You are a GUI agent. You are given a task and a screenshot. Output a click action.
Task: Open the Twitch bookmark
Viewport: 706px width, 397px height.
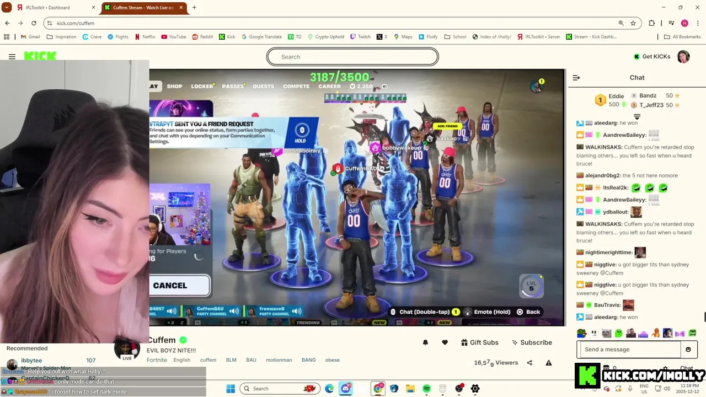point(360,37)
